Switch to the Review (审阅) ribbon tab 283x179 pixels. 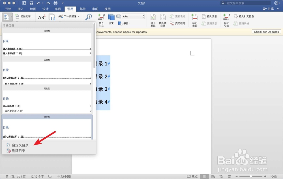(x=95, y=9)
